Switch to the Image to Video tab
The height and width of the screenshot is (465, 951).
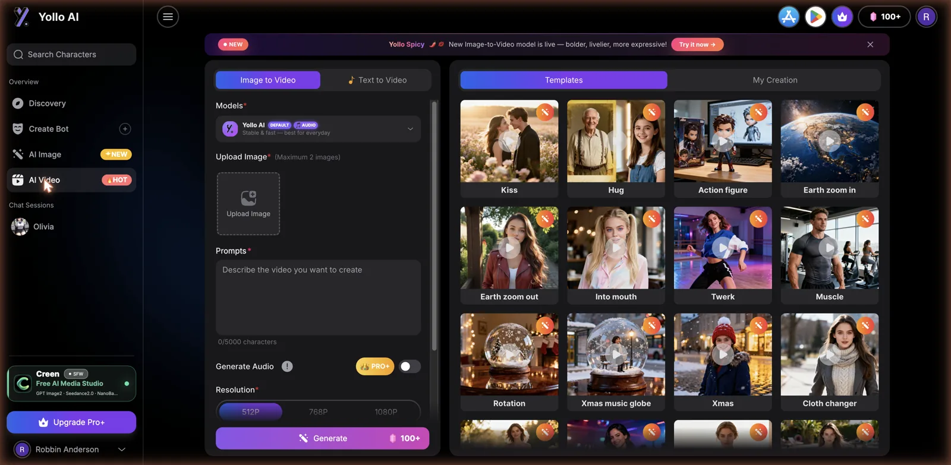(x=267, y=80)
